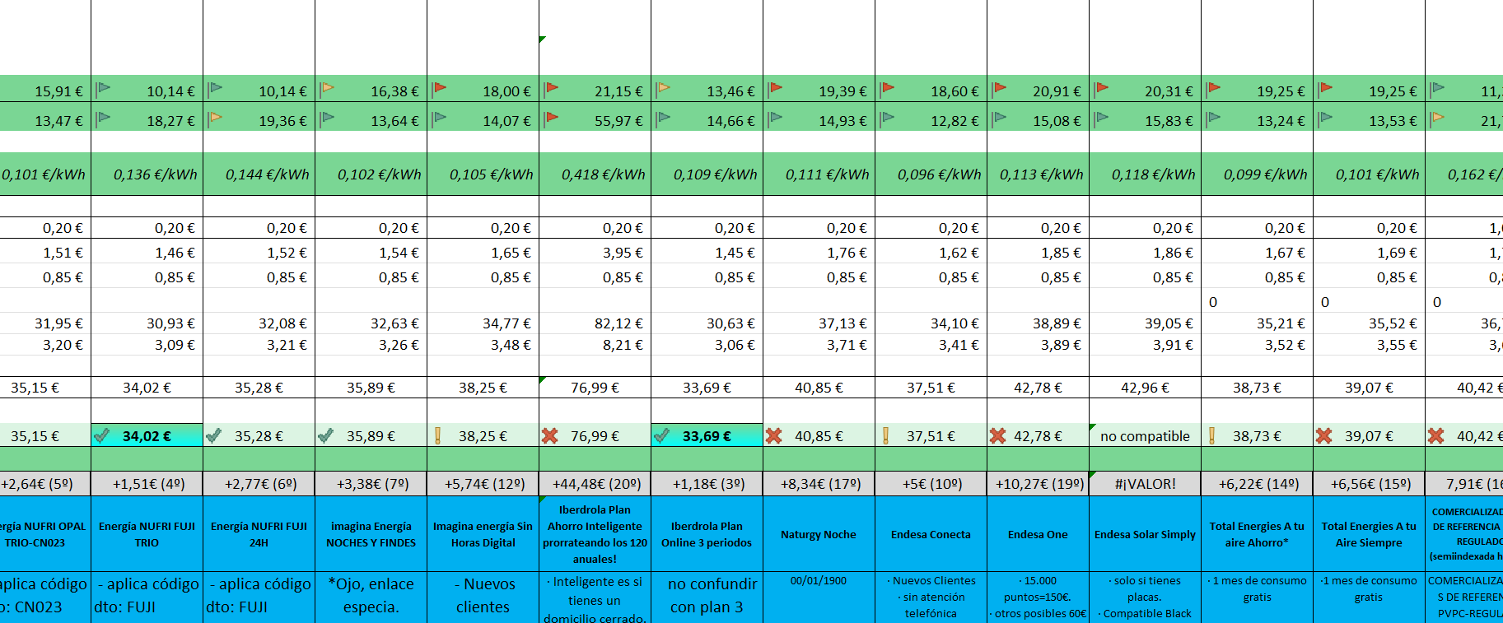Select the red flag beside 20,31 €

(1102, 88)
